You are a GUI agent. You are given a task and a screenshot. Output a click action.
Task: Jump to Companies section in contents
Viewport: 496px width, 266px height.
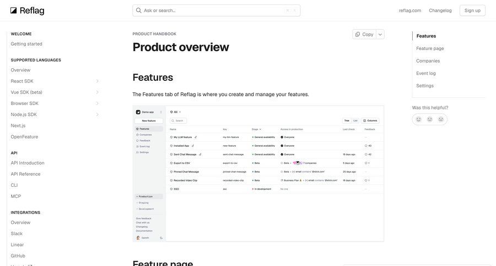(x=428, y=61)
